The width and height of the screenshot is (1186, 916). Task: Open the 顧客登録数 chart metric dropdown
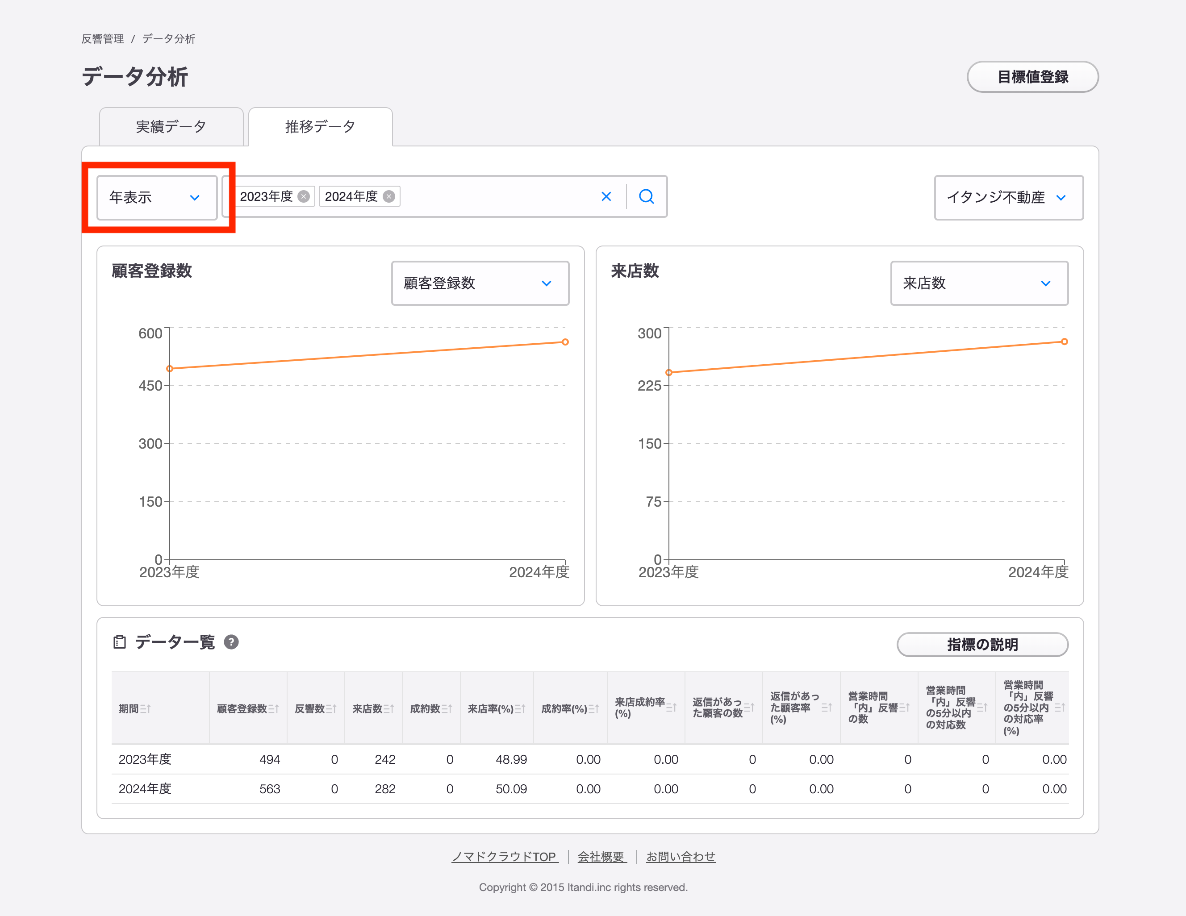pos(480,283)
